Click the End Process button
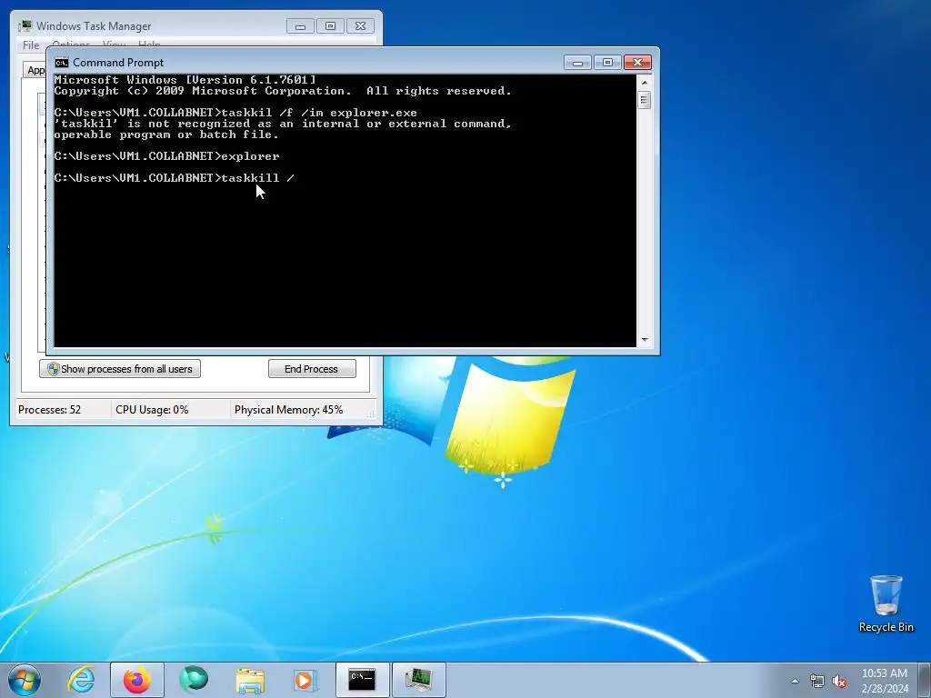 [x=312, y=369]
